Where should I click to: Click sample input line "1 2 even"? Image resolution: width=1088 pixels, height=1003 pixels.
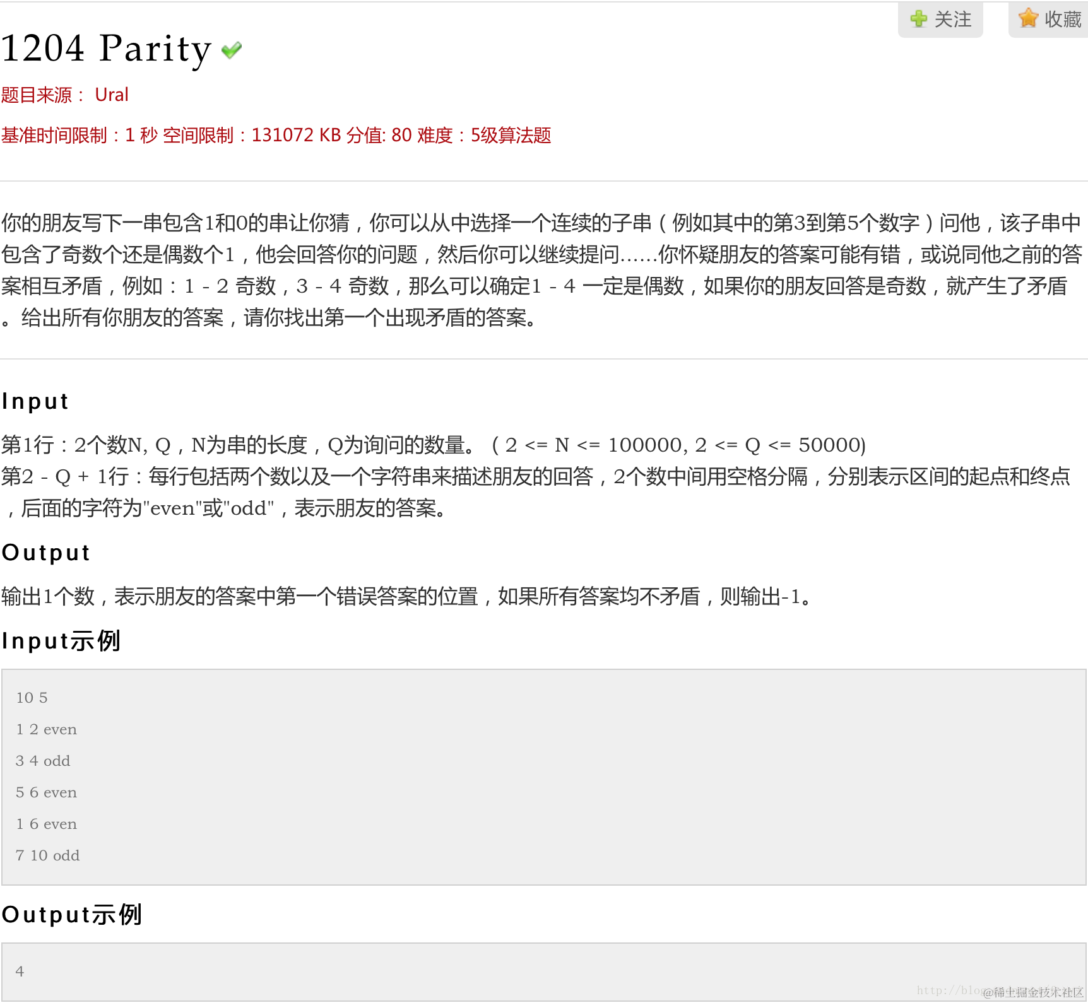(x=46, y=729)
